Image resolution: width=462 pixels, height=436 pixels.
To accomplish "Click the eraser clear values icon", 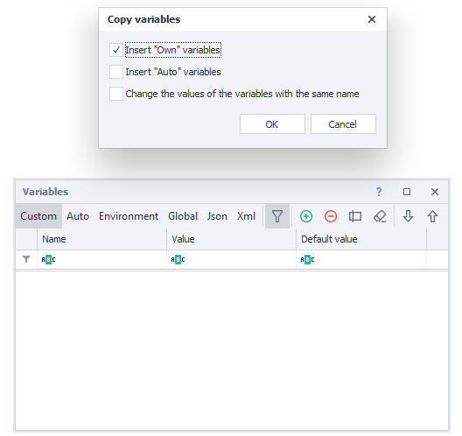I will pyautogui.click(x=380, y=216).
